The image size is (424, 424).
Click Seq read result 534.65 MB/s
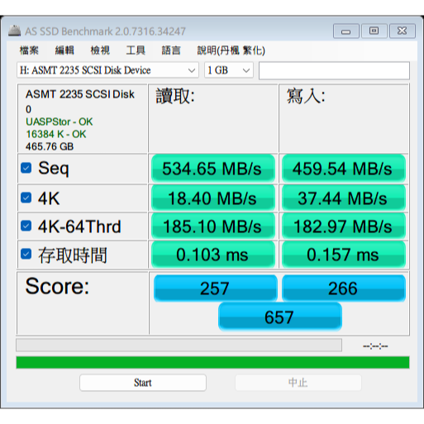click(213, 169)
